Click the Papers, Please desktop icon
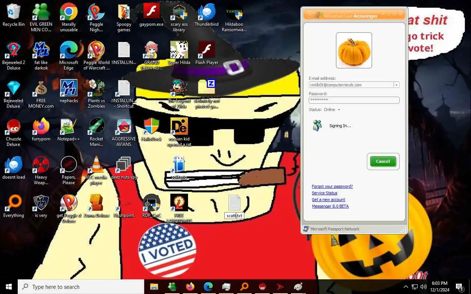This screenshot has height=294, width=471. point(69,170)
